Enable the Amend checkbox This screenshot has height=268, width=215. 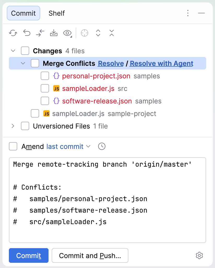click(13, 147)
